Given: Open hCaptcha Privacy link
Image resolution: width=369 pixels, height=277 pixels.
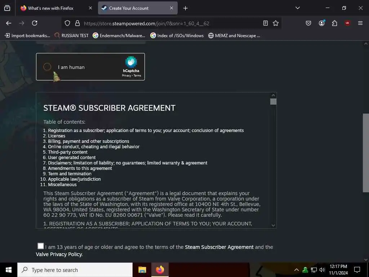Looking at the screenshot, I should (126, 76).
